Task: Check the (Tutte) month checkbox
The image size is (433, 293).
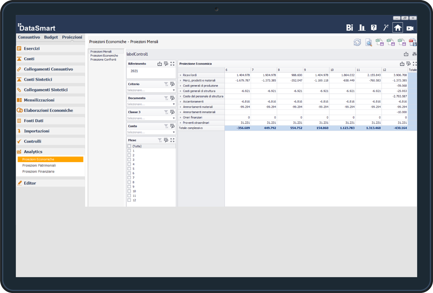Action: pos(129,146)
